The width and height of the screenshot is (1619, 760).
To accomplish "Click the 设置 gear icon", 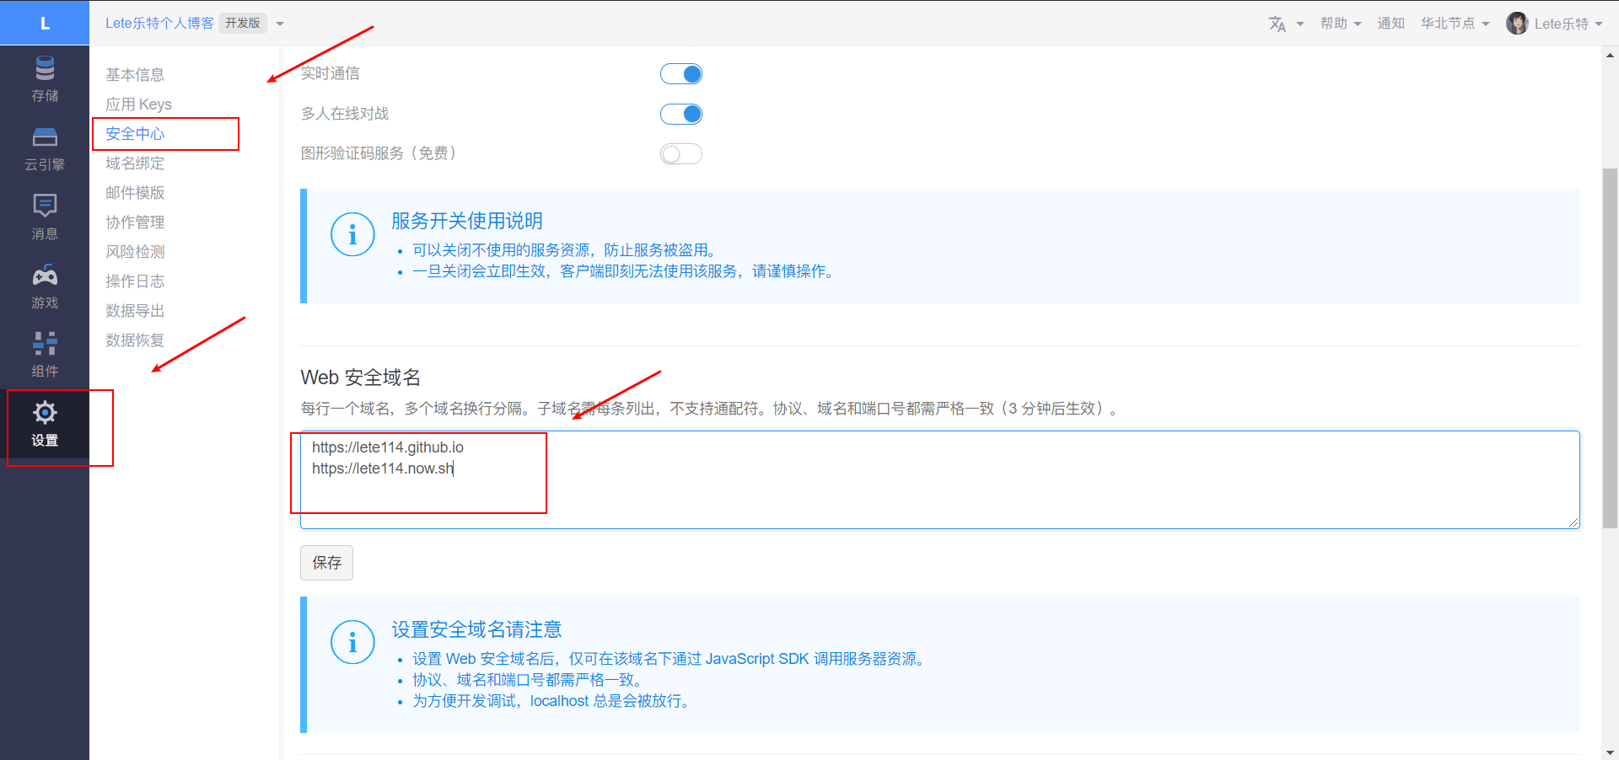I will click(x=45, y=413).
